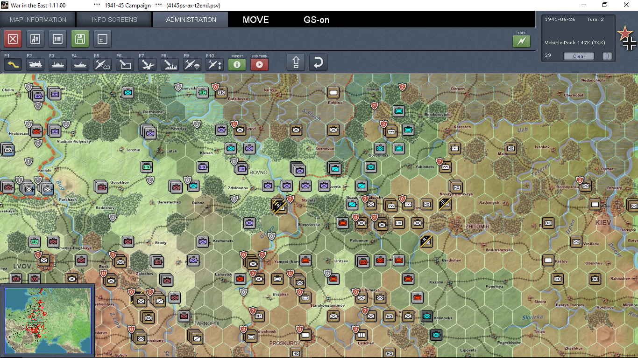Image resolution: width=638 pixels, height=358 pixels.
Task: Select F5 air recon plane icon
Action: [x=103, y=65]
